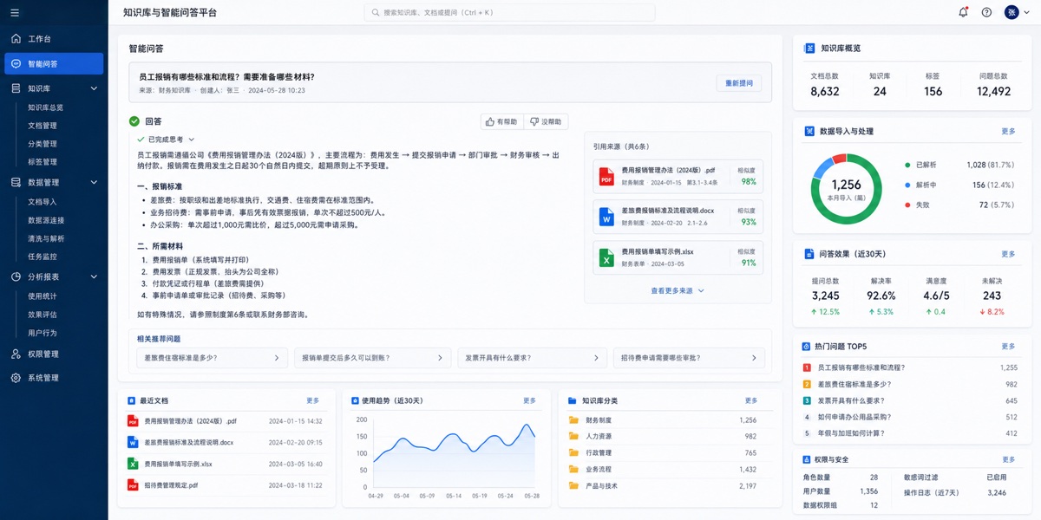Click the 人力资源 category row
Viewport: 1041px width, 520px height.
(663, 437)
